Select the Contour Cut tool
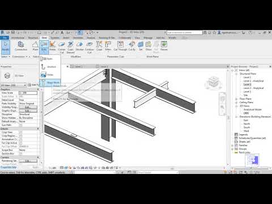 (90, 47)
